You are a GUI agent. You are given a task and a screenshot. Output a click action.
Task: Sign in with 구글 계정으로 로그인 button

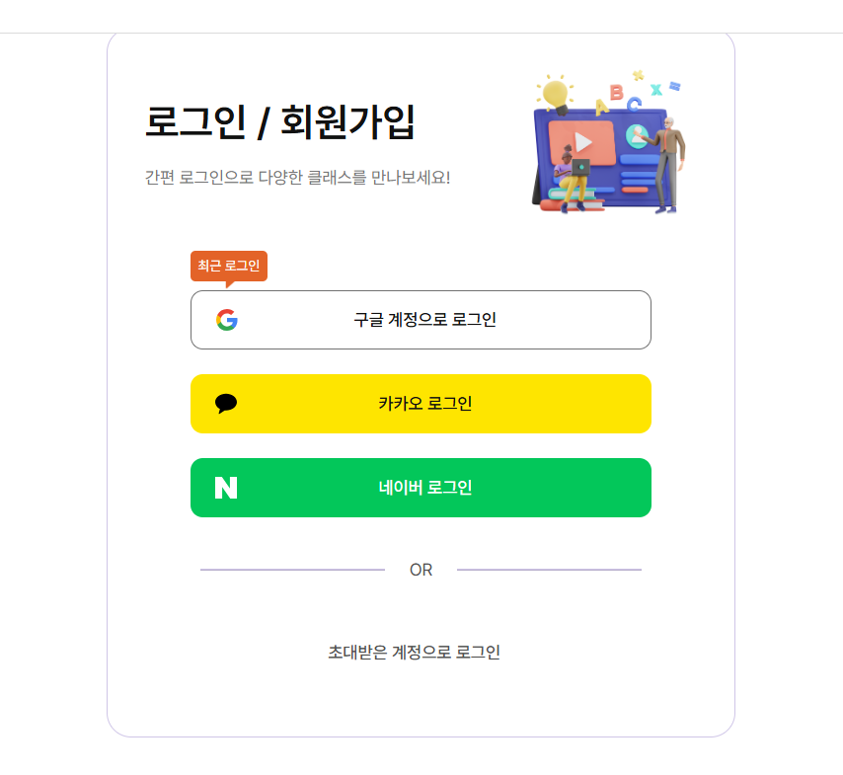click(421, 320)
